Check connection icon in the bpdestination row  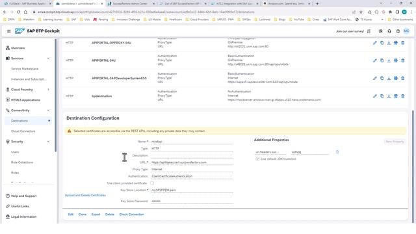(x=396, y=96)
